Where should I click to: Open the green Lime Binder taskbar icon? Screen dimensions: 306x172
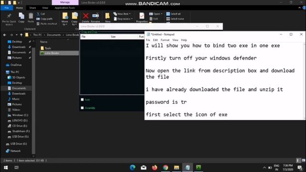point(198,168)
